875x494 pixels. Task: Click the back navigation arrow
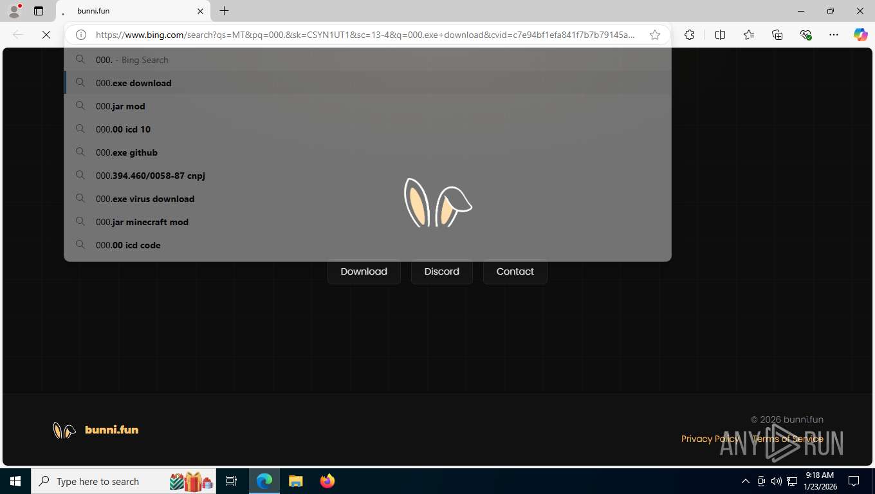(x=18, y=35)
